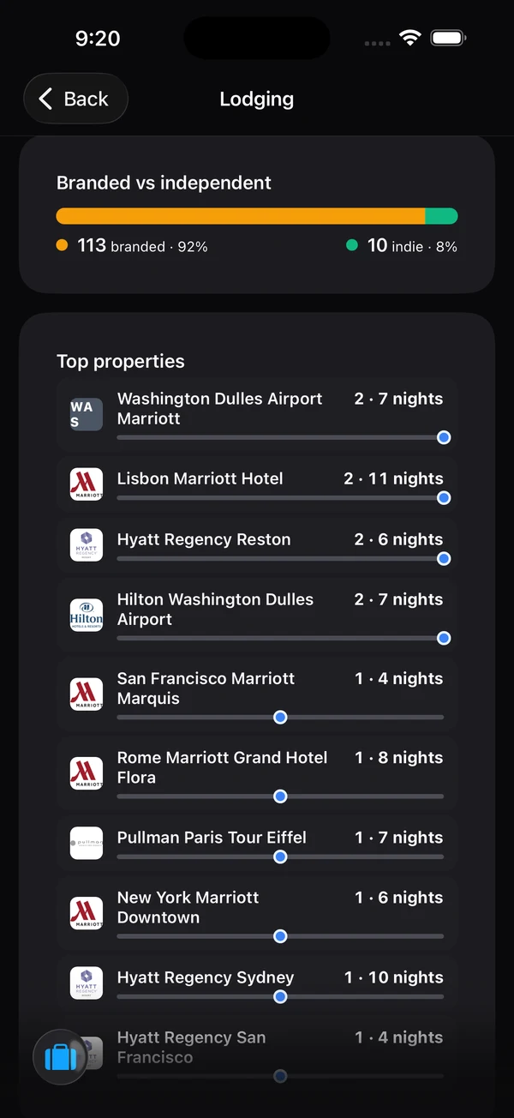Viewport: 514px width, 1118px height.
Task: Click the San Francisco Marriott Marquis slider knob
Action: point(280,718)
